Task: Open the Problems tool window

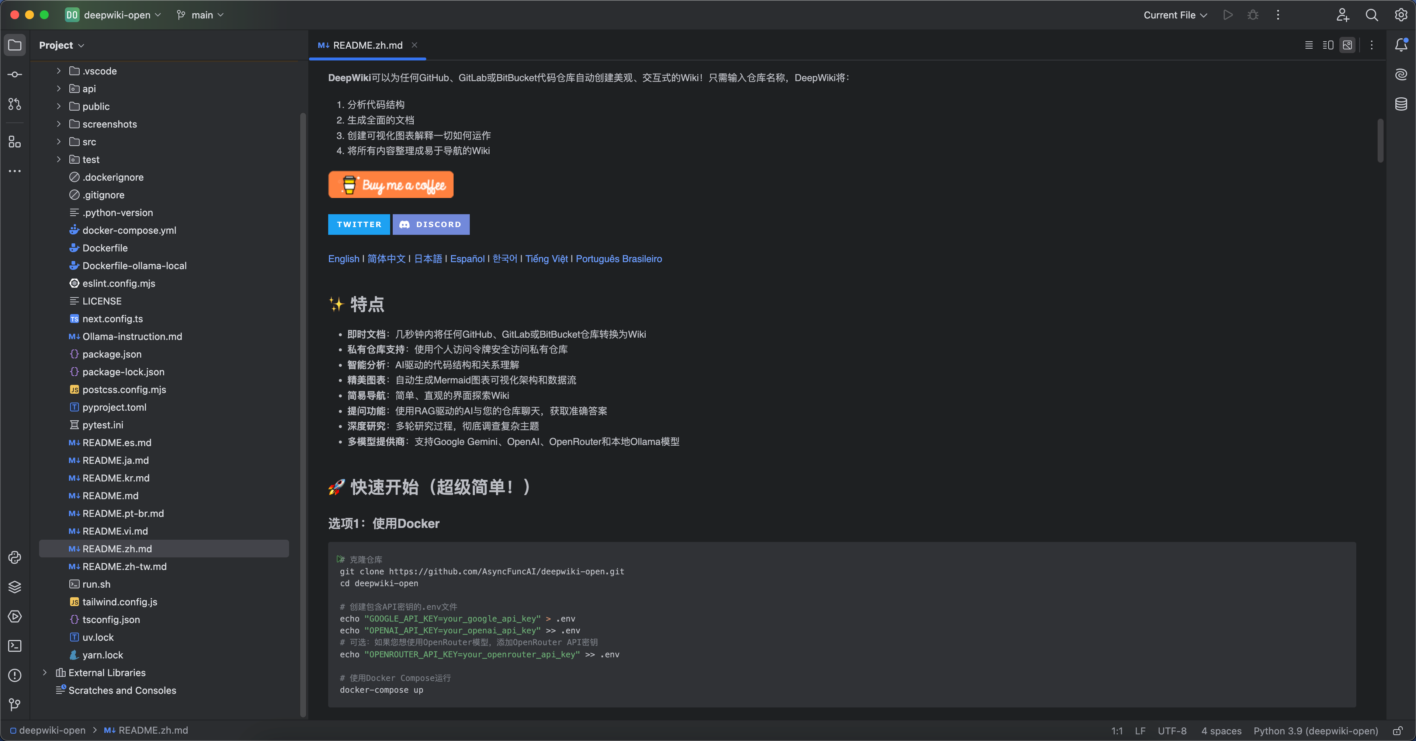Action: pos(15,675)
